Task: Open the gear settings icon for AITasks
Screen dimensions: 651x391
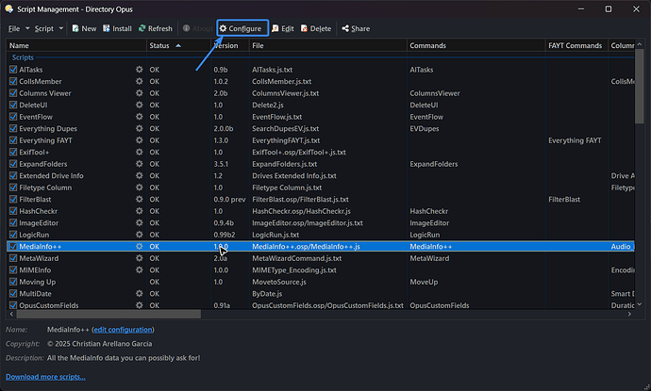Action: 139,70
